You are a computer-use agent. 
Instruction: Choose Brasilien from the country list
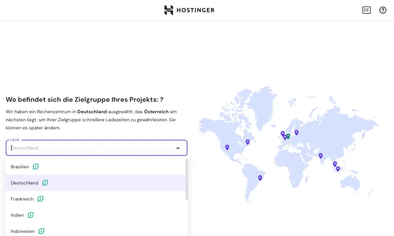(20, 167)
